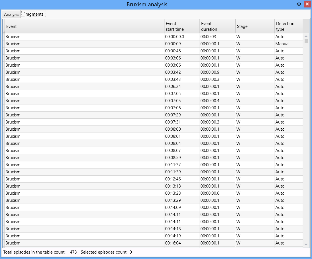Click the select-all corner of table header
This screenshot has width=312, height=259.
[4, 26]
